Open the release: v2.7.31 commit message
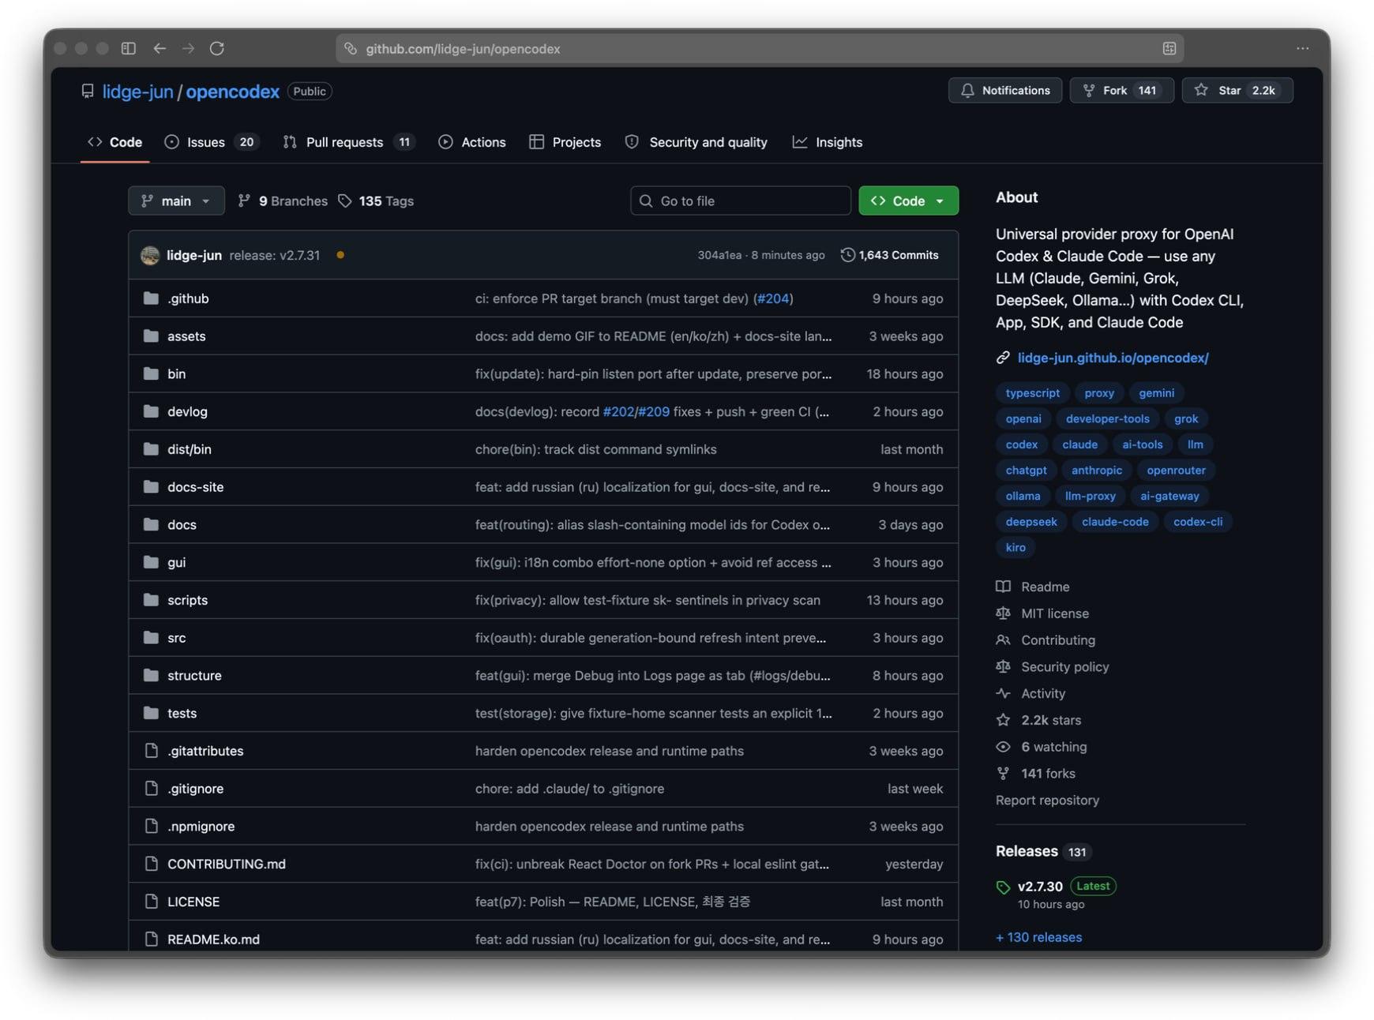This screenshot has height=1020, width=1374. [275, 255]
